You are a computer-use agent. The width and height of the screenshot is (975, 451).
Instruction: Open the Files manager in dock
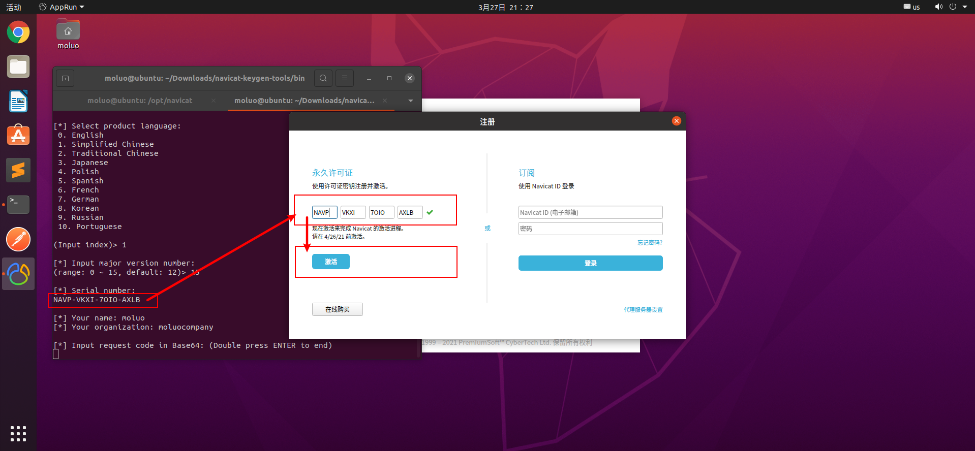pyautogui.click(x=18, y=67)
